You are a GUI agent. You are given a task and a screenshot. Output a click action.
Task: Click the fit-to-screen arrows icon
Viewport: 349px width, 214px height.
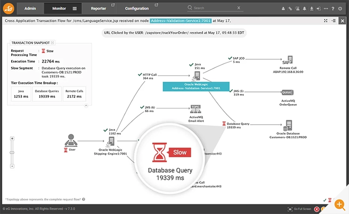(326, 20)
